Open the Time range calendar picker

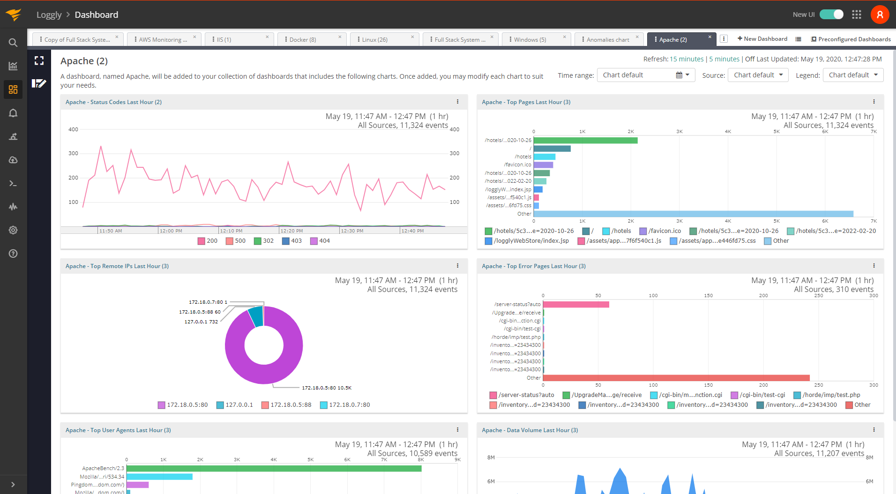point(678,75)
